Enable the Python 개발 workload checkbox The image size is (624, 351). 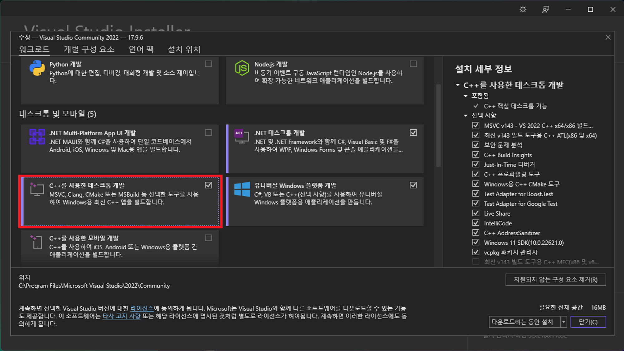208,64
